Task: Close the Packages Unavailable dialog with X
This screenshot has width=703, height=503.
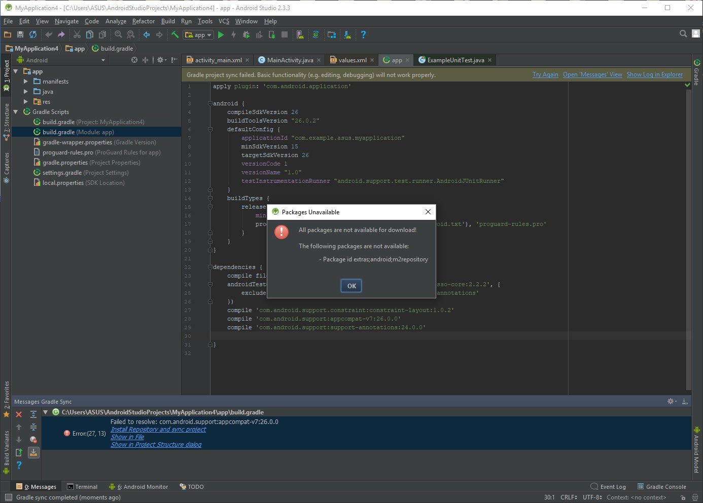Action: [x=428, y=212]
